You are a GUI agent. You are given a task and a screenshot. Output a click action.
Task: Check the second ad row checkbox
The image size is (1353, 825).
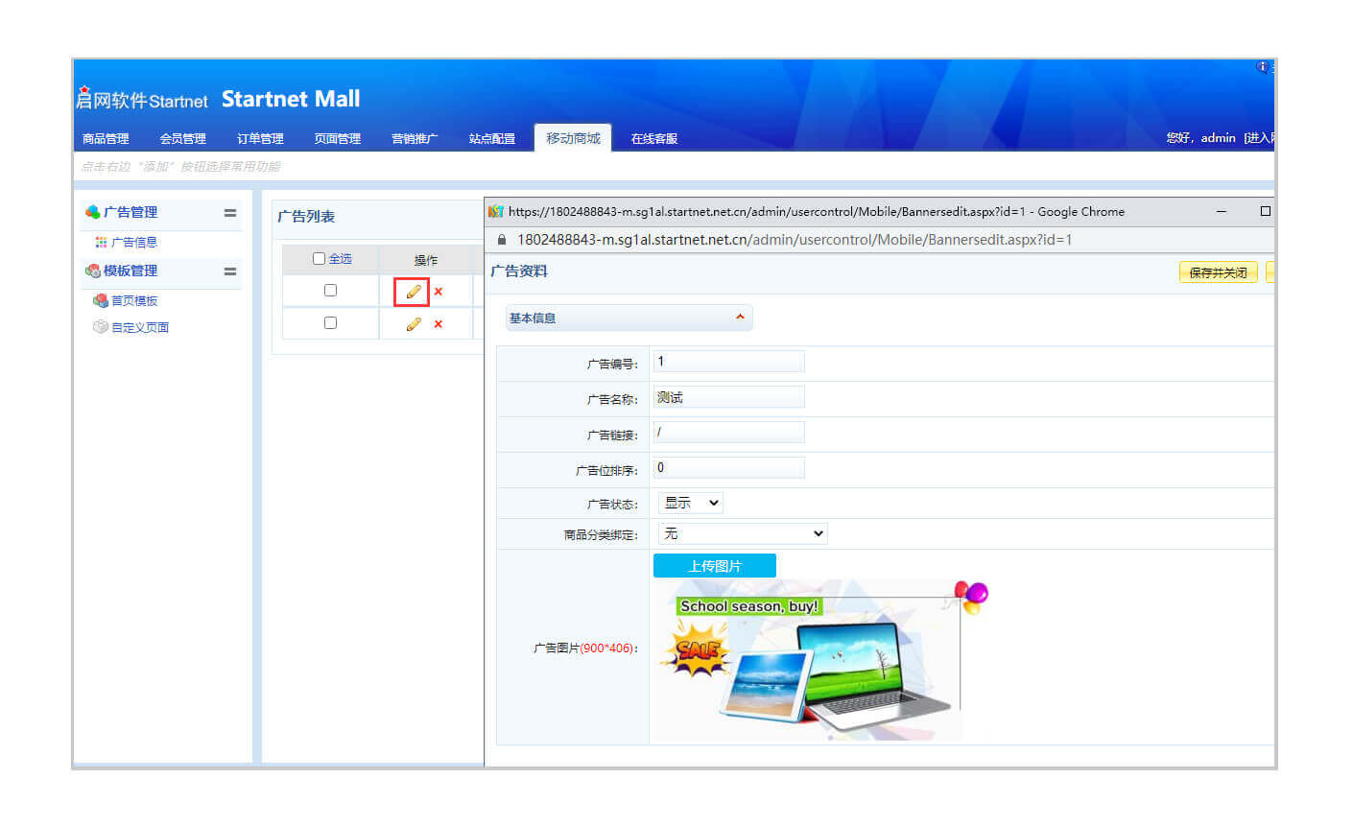click(330, 323)
